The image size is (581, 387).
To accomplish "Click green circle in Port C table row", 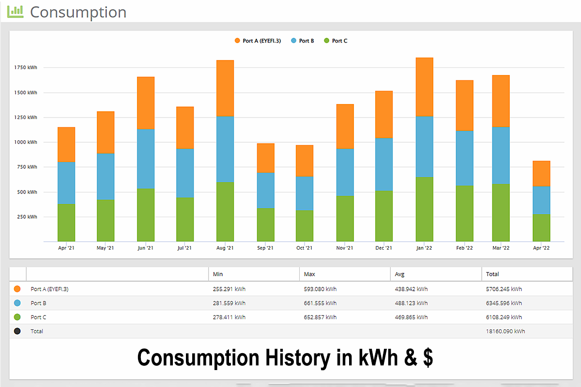I will pyautogui.click(x=17, y=317).
